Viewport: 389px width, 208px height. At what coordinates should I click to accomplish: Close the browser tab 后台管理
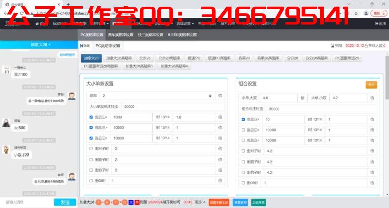pyautogui.click(x=59, y=4)
